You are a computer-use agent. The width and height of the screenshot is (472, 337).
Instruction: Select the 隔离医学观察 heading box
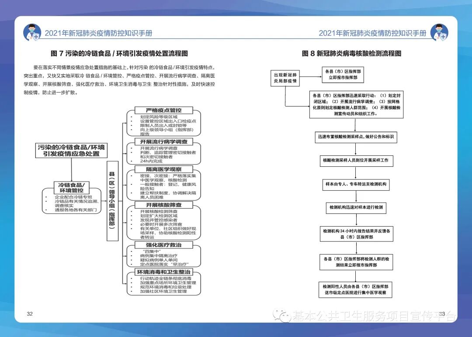[x=163, y=169]
